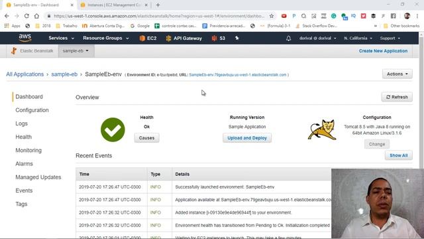
Task: Close the EC2 Management Console tab
Action: [x=146, y=5]
